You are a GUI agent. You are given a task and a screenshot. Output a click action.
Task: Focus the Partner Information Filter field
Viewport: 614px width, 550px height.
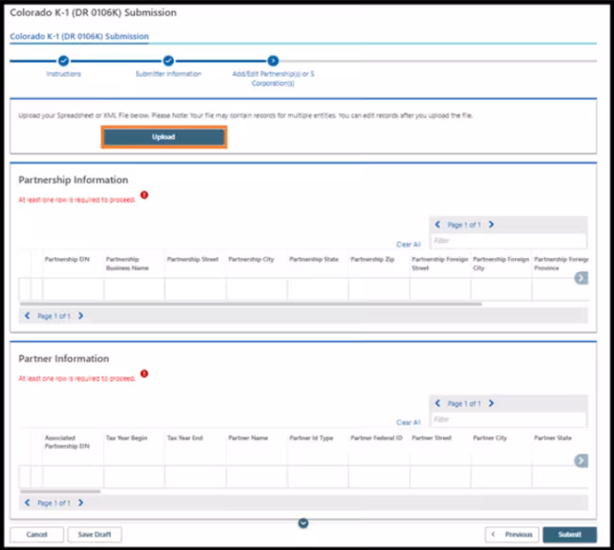click(508, 420)
